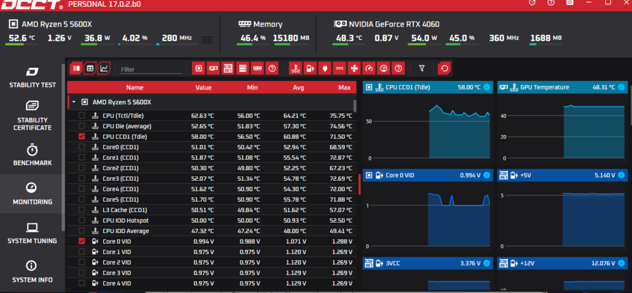Open help from the title bar

point(551,2)
